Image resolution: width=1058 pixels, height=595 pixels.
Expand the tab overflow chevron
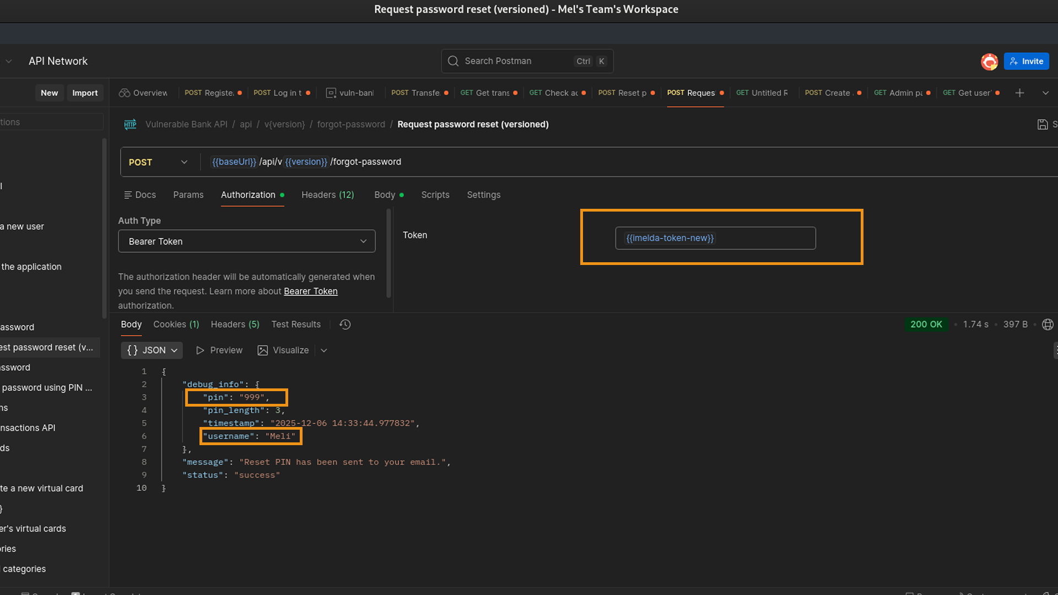click(x=1045, y=93)
